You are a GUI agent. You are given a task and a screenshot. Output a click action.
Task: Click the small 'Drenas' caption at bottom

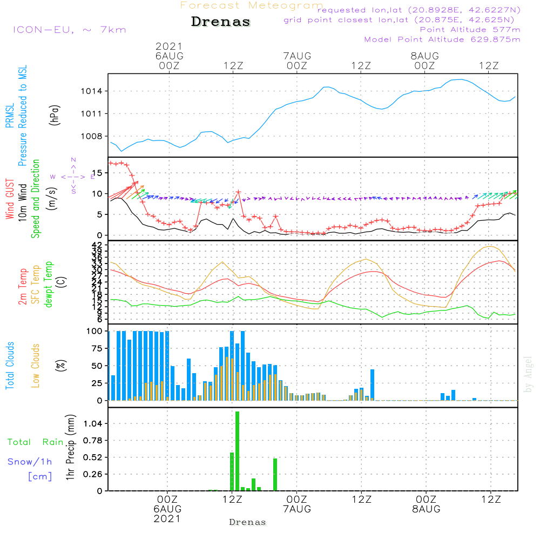coord(248,522)
